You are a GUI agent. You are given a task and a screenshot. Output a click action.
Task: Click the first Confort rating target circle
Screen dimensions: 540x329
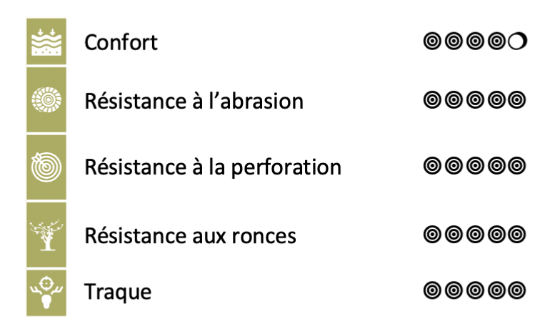(x=432, y=41)
